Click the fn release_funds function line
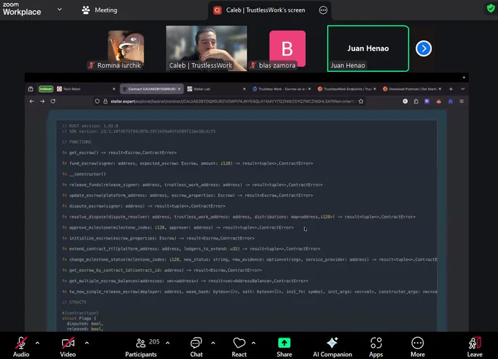 click(x=192, y=185)
